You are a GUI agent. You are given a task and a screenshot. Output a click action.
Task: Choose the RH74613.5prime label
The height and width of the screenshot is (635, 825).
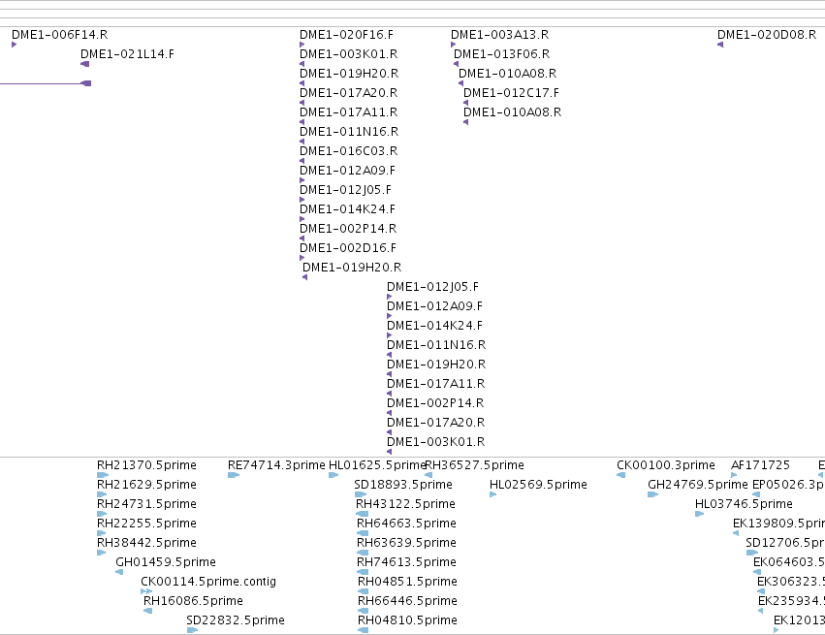click(x=407, y=562)
